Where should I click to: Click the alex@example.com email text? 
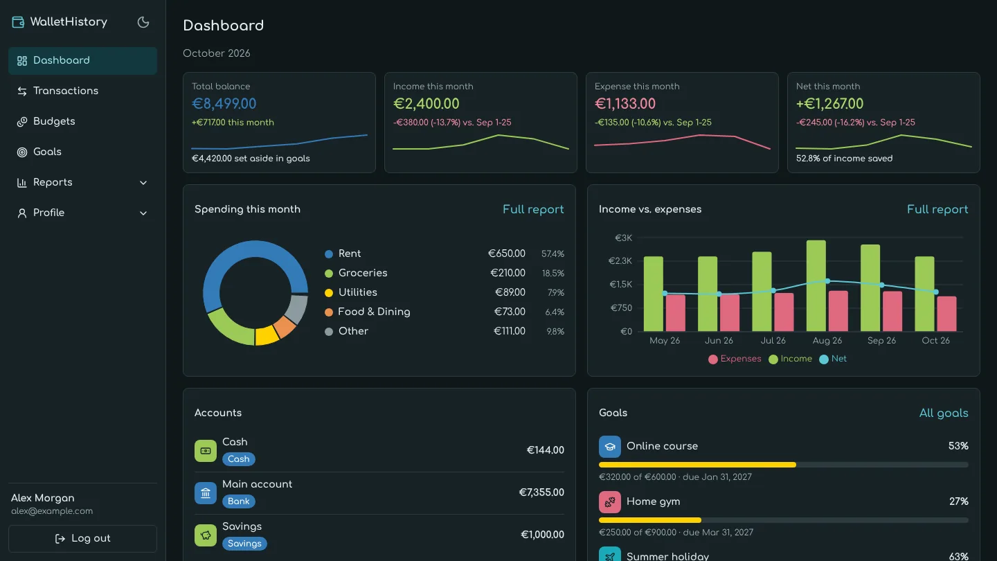click(52, 511)
